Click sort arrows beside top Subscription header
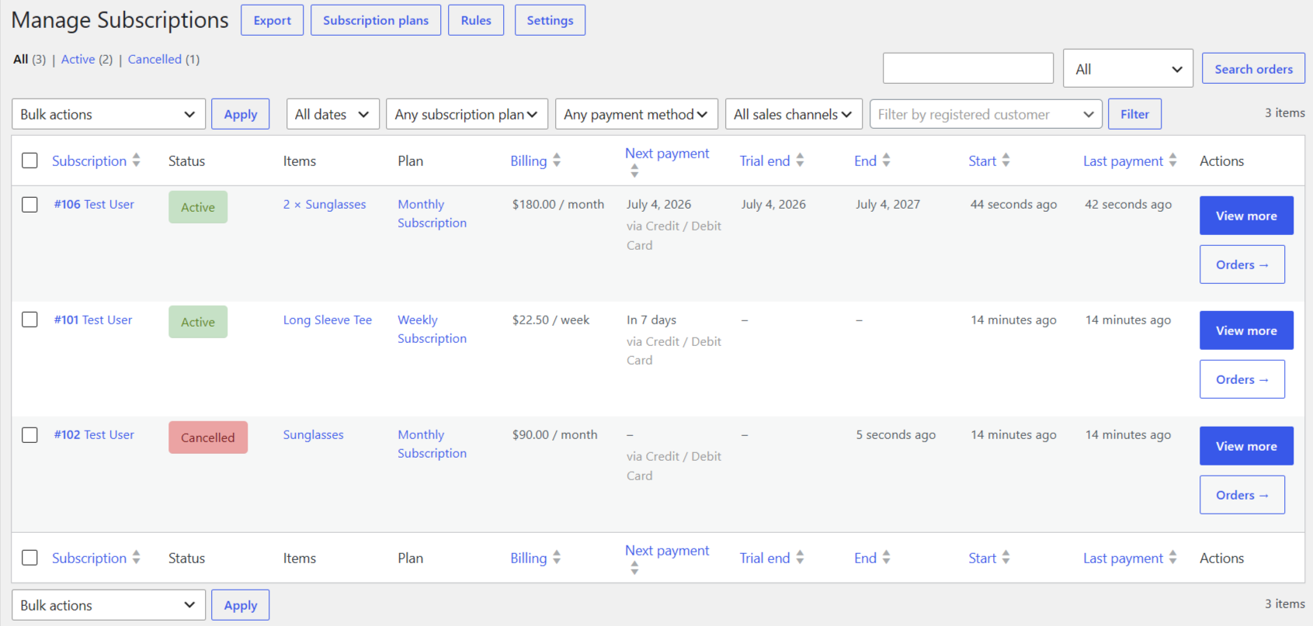The width and height of the screenshot is (1313, 626). coord(137,160)
